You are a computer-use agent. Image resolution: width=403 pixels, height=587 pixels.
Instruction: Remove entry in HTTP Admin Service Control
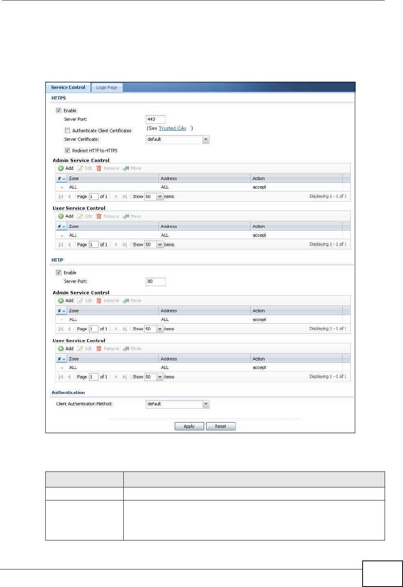[108, 300]
